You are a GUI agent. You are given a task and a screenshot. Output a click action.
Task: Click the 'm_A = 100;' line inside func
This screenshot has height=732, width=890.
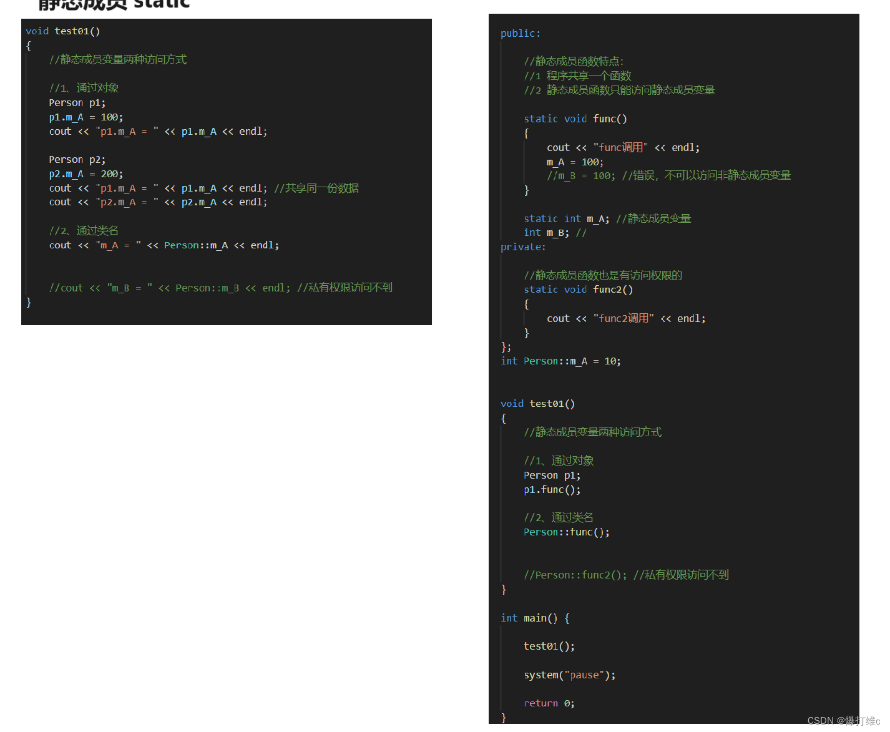tap(575, 162)
